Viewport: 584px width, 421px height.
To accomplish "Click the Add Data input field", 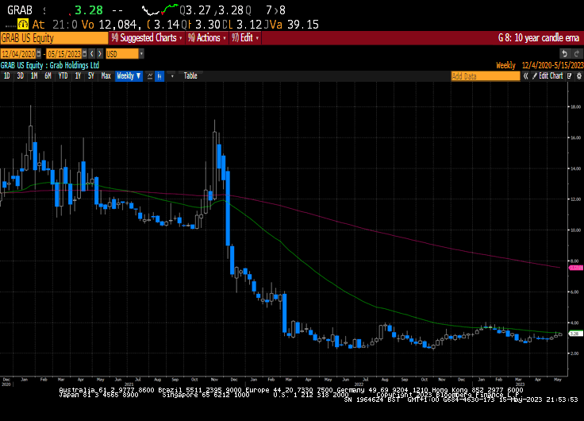I will pyautogui.click(x=486, y=76).
